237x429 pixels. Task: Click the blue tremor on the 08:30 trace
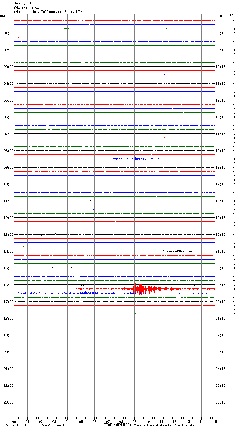(x=136, y=159)
